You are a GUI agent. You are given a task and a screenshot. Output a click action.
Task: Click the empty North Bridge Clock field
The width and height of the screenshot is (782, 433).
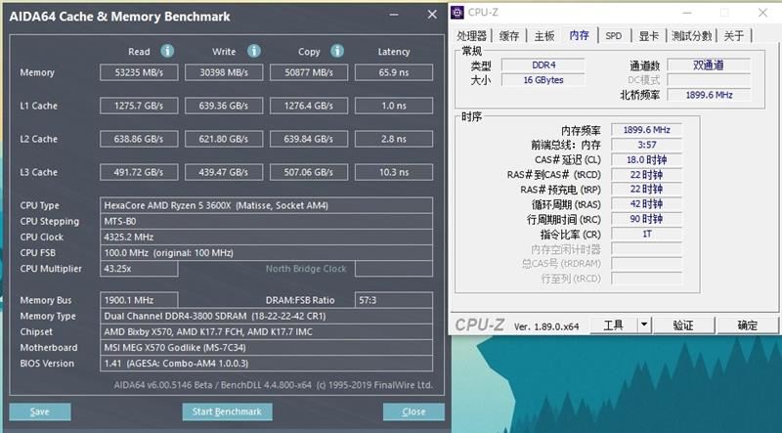tap(394, 269)
